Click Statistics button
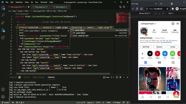The height and width of the screenshot is (104, 186). [x=159, y=47]
